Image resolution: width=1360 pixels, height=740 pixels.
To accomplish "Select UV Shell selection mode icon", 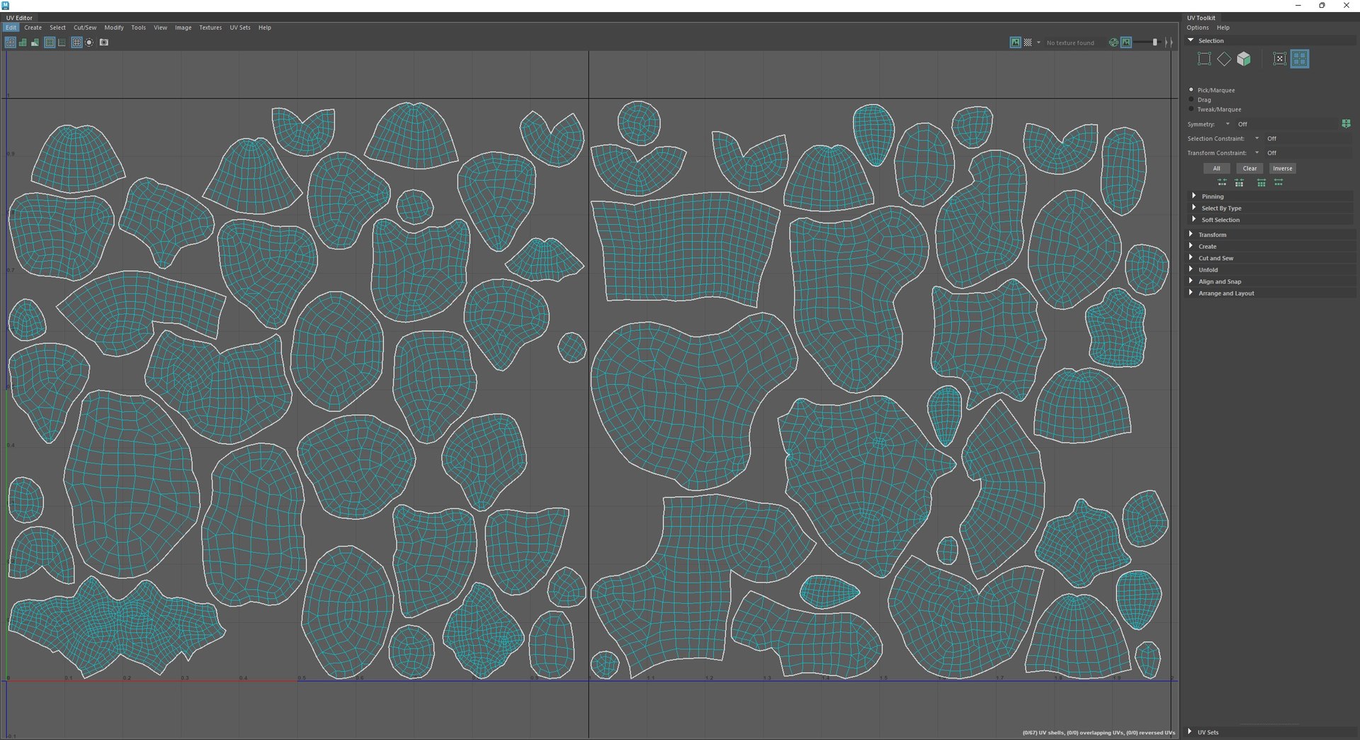I will [x=1299, y=59].
